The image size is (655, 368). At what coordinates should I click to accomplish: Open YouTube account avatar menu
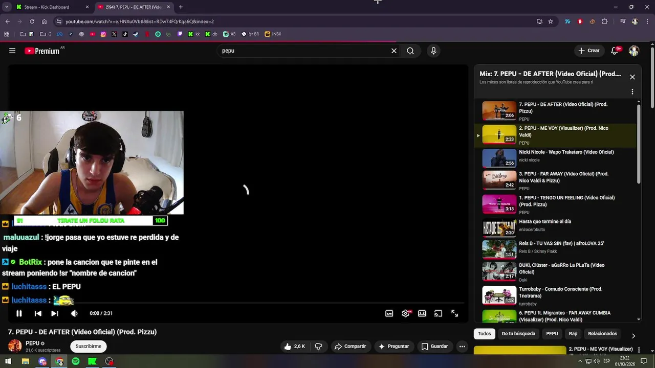[634, 51]
